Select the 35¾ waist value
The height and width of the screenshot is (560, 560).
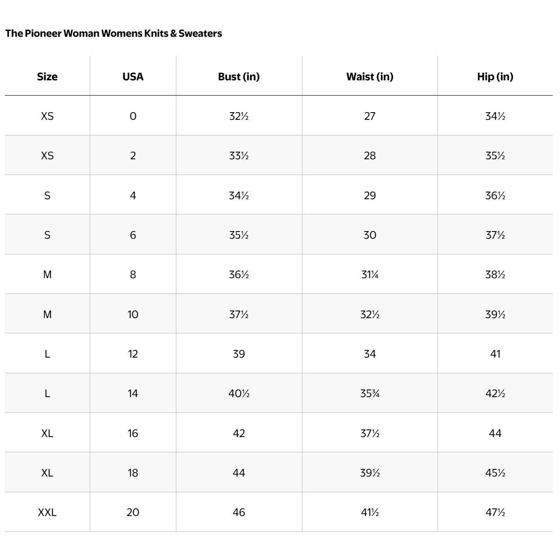coord(370,394)
